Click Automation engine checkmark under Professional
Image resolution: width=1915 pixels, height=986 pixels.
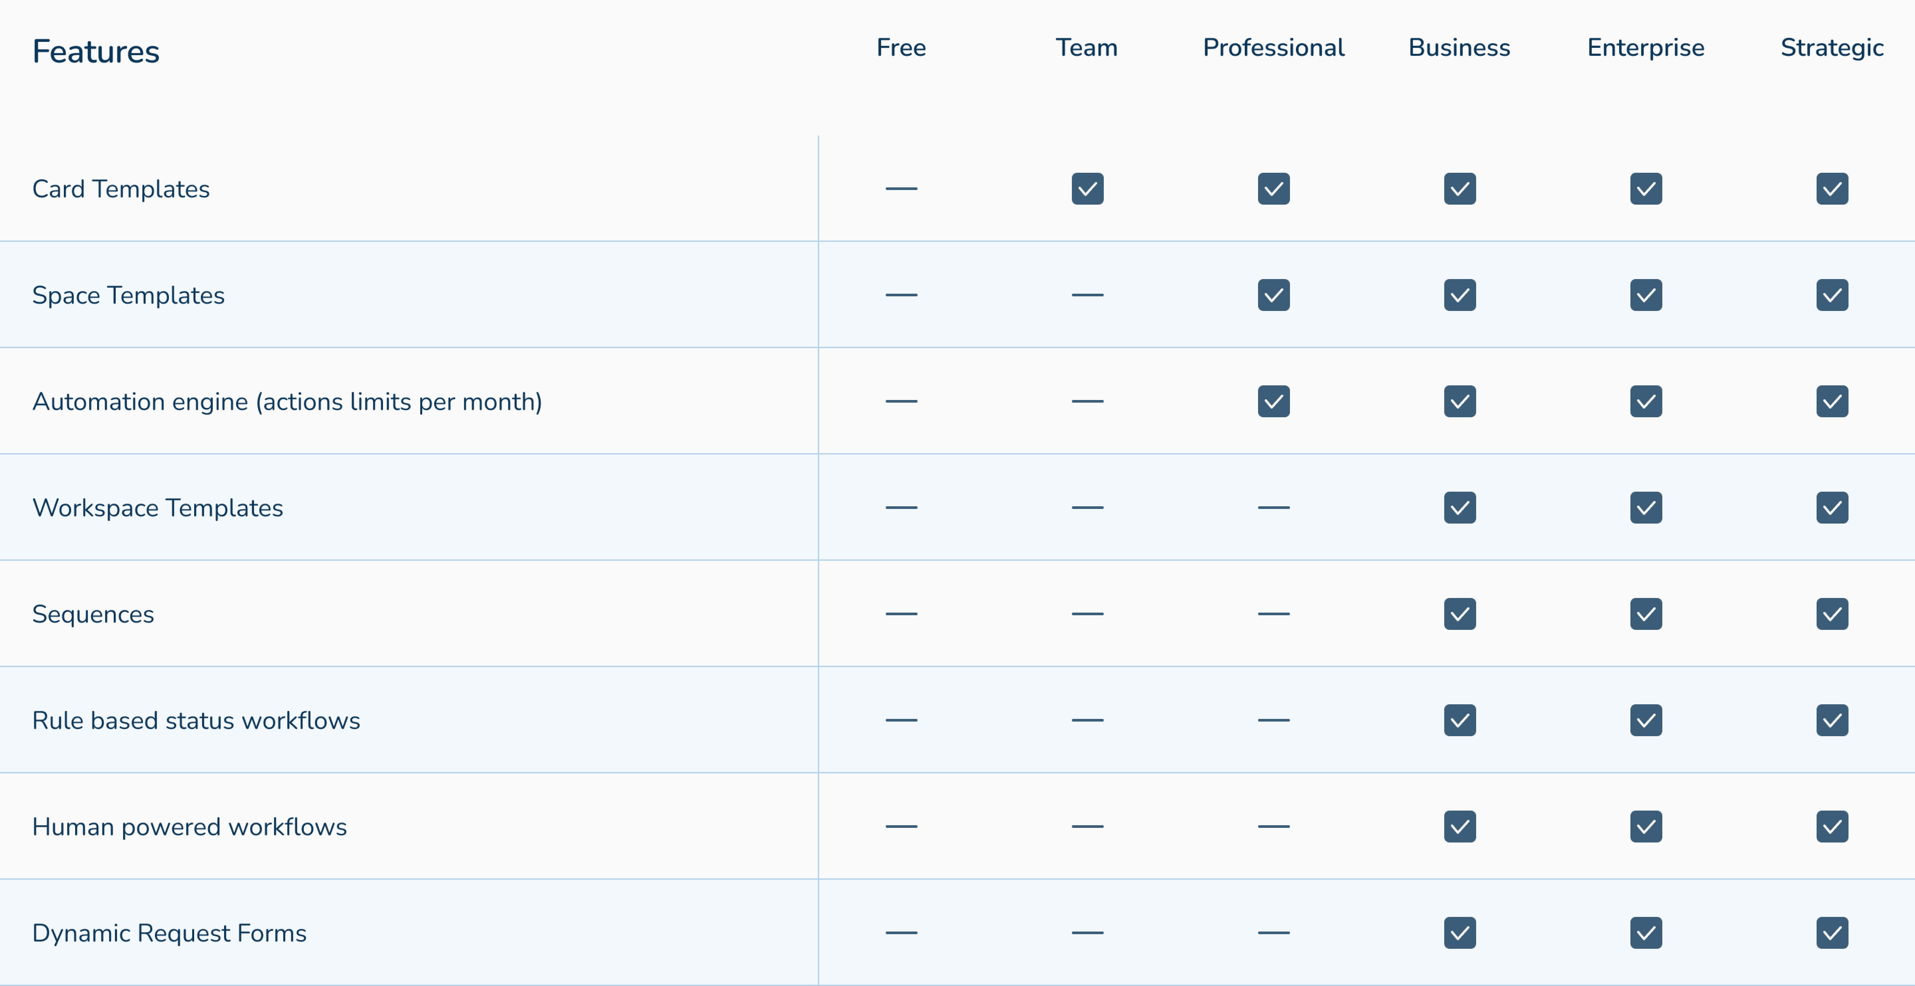(x=1273, y=401)
